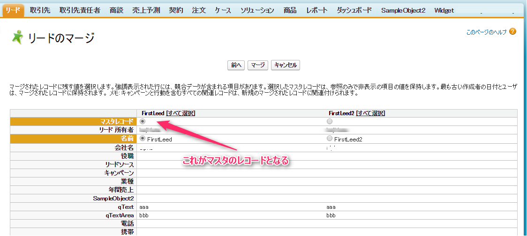Switch to the レポート tab
Screen dimensions: 527x236
coord(317,10)
